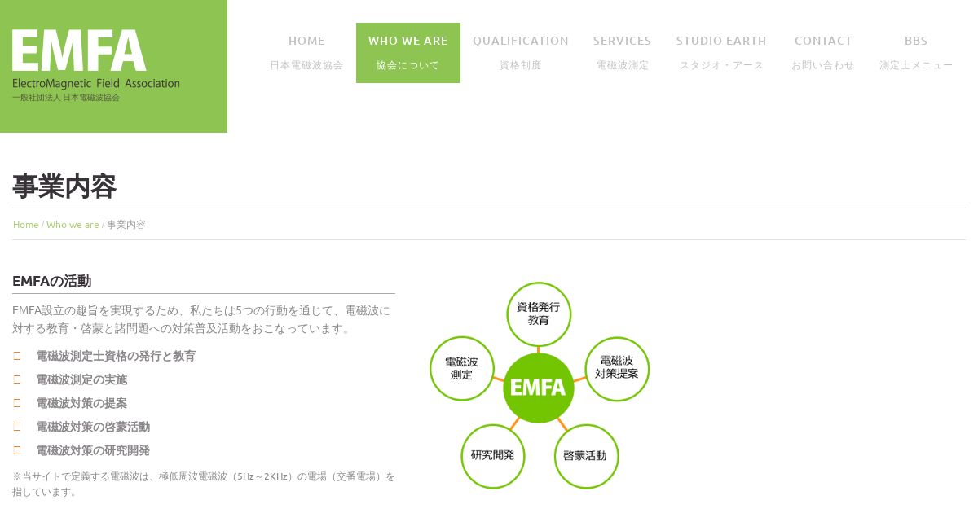Viewport: 978px width, 513px height.
Task: Open the STUDIO EARTH menu item
Action: 721,53
